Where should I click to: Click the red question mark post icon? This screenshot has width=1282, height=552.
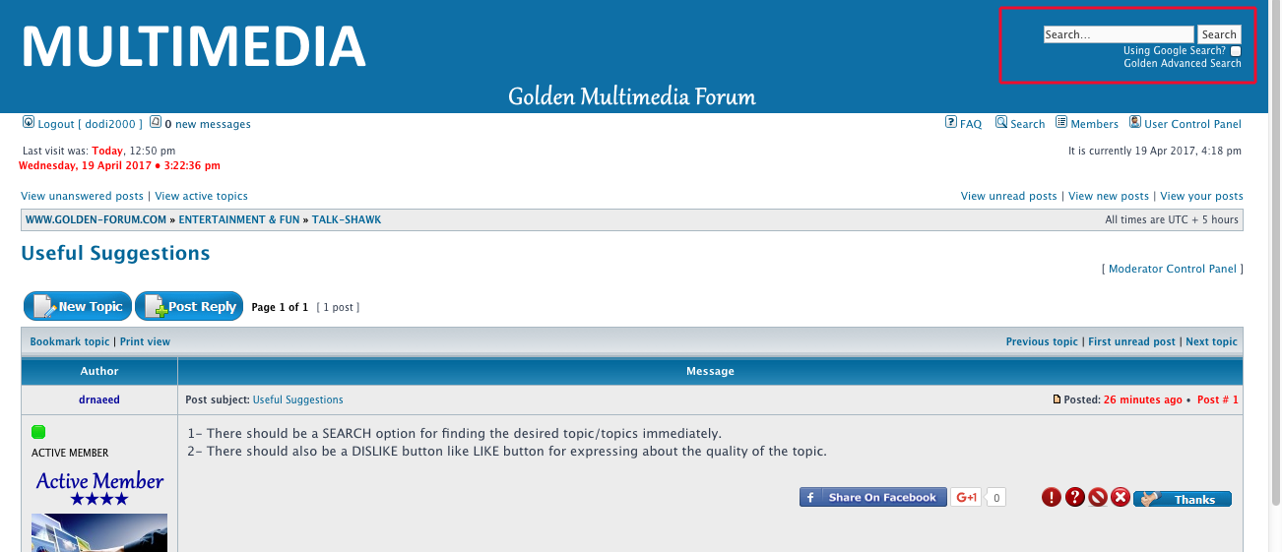pos(1074,498)
